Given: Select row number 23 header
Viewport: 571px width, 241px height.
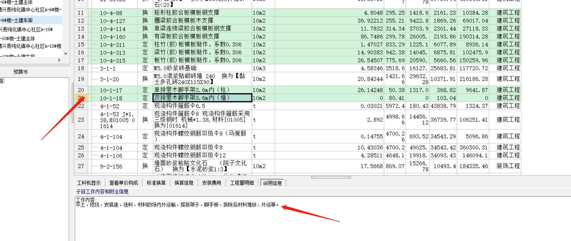Looking at the screenshot, I should [81, 120].
